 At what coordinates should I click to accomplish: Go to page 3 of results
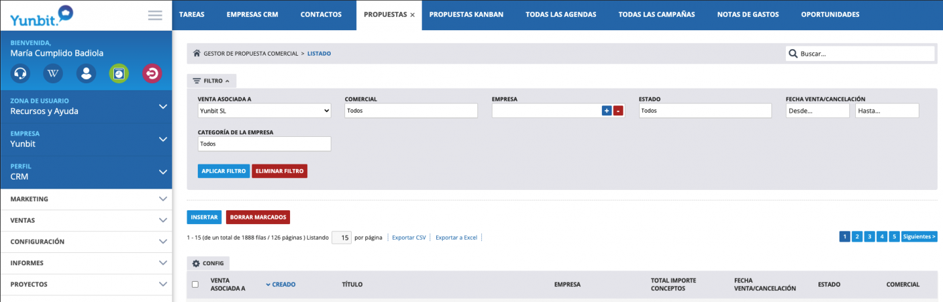tap(869, 236)
